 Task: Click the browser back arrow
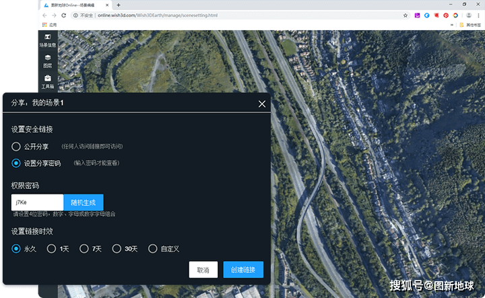(44, 14)
